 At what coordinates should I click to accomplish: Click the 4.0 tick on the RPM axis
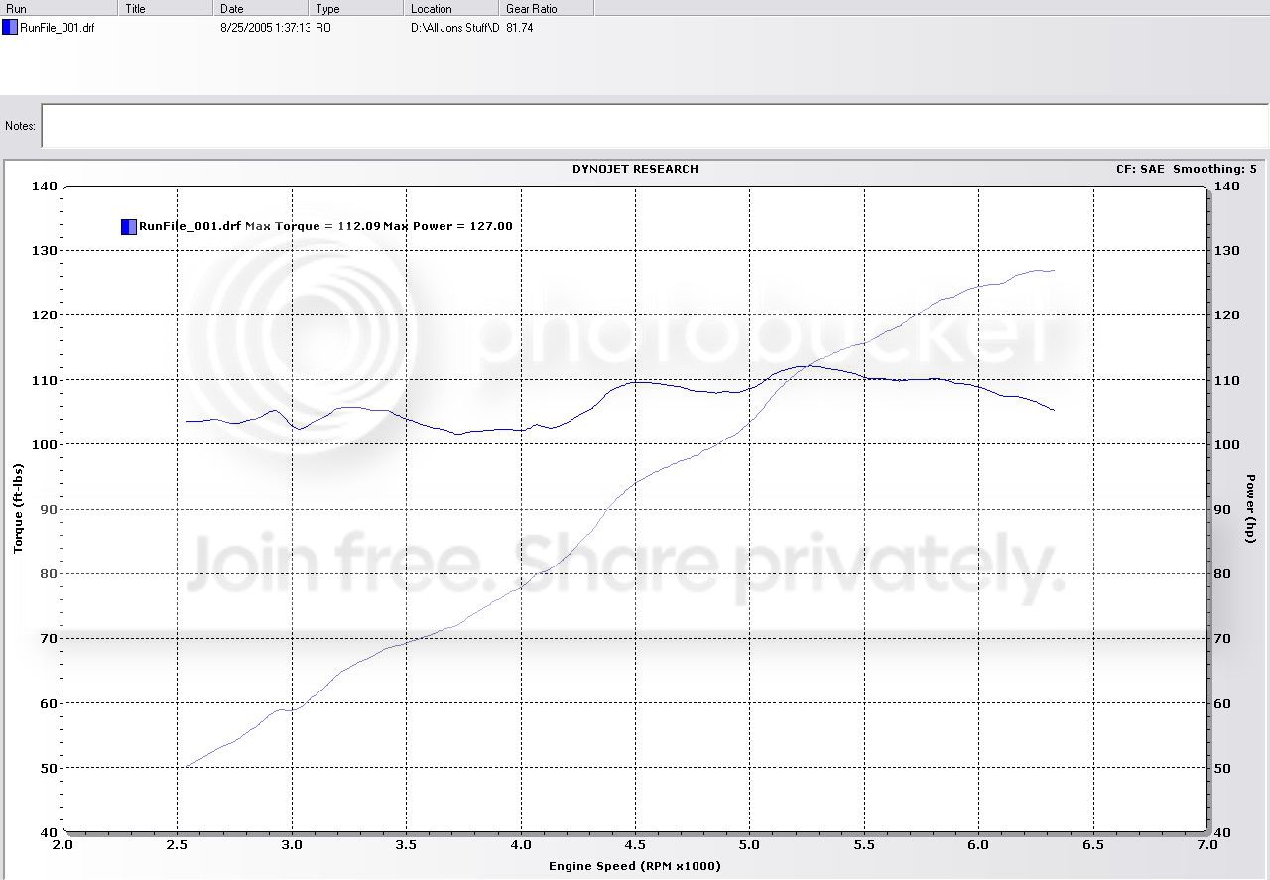(x=521, y=845)
